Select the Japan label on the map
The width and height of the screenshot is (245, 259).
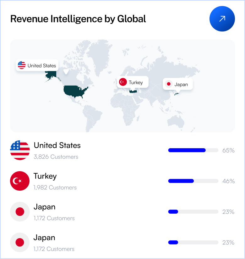[178, 84]
